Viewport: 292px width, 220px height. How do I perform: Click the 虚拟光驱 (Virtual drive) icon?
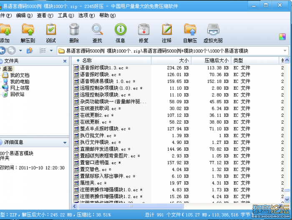pyautogui.click(x=213, y=30)
